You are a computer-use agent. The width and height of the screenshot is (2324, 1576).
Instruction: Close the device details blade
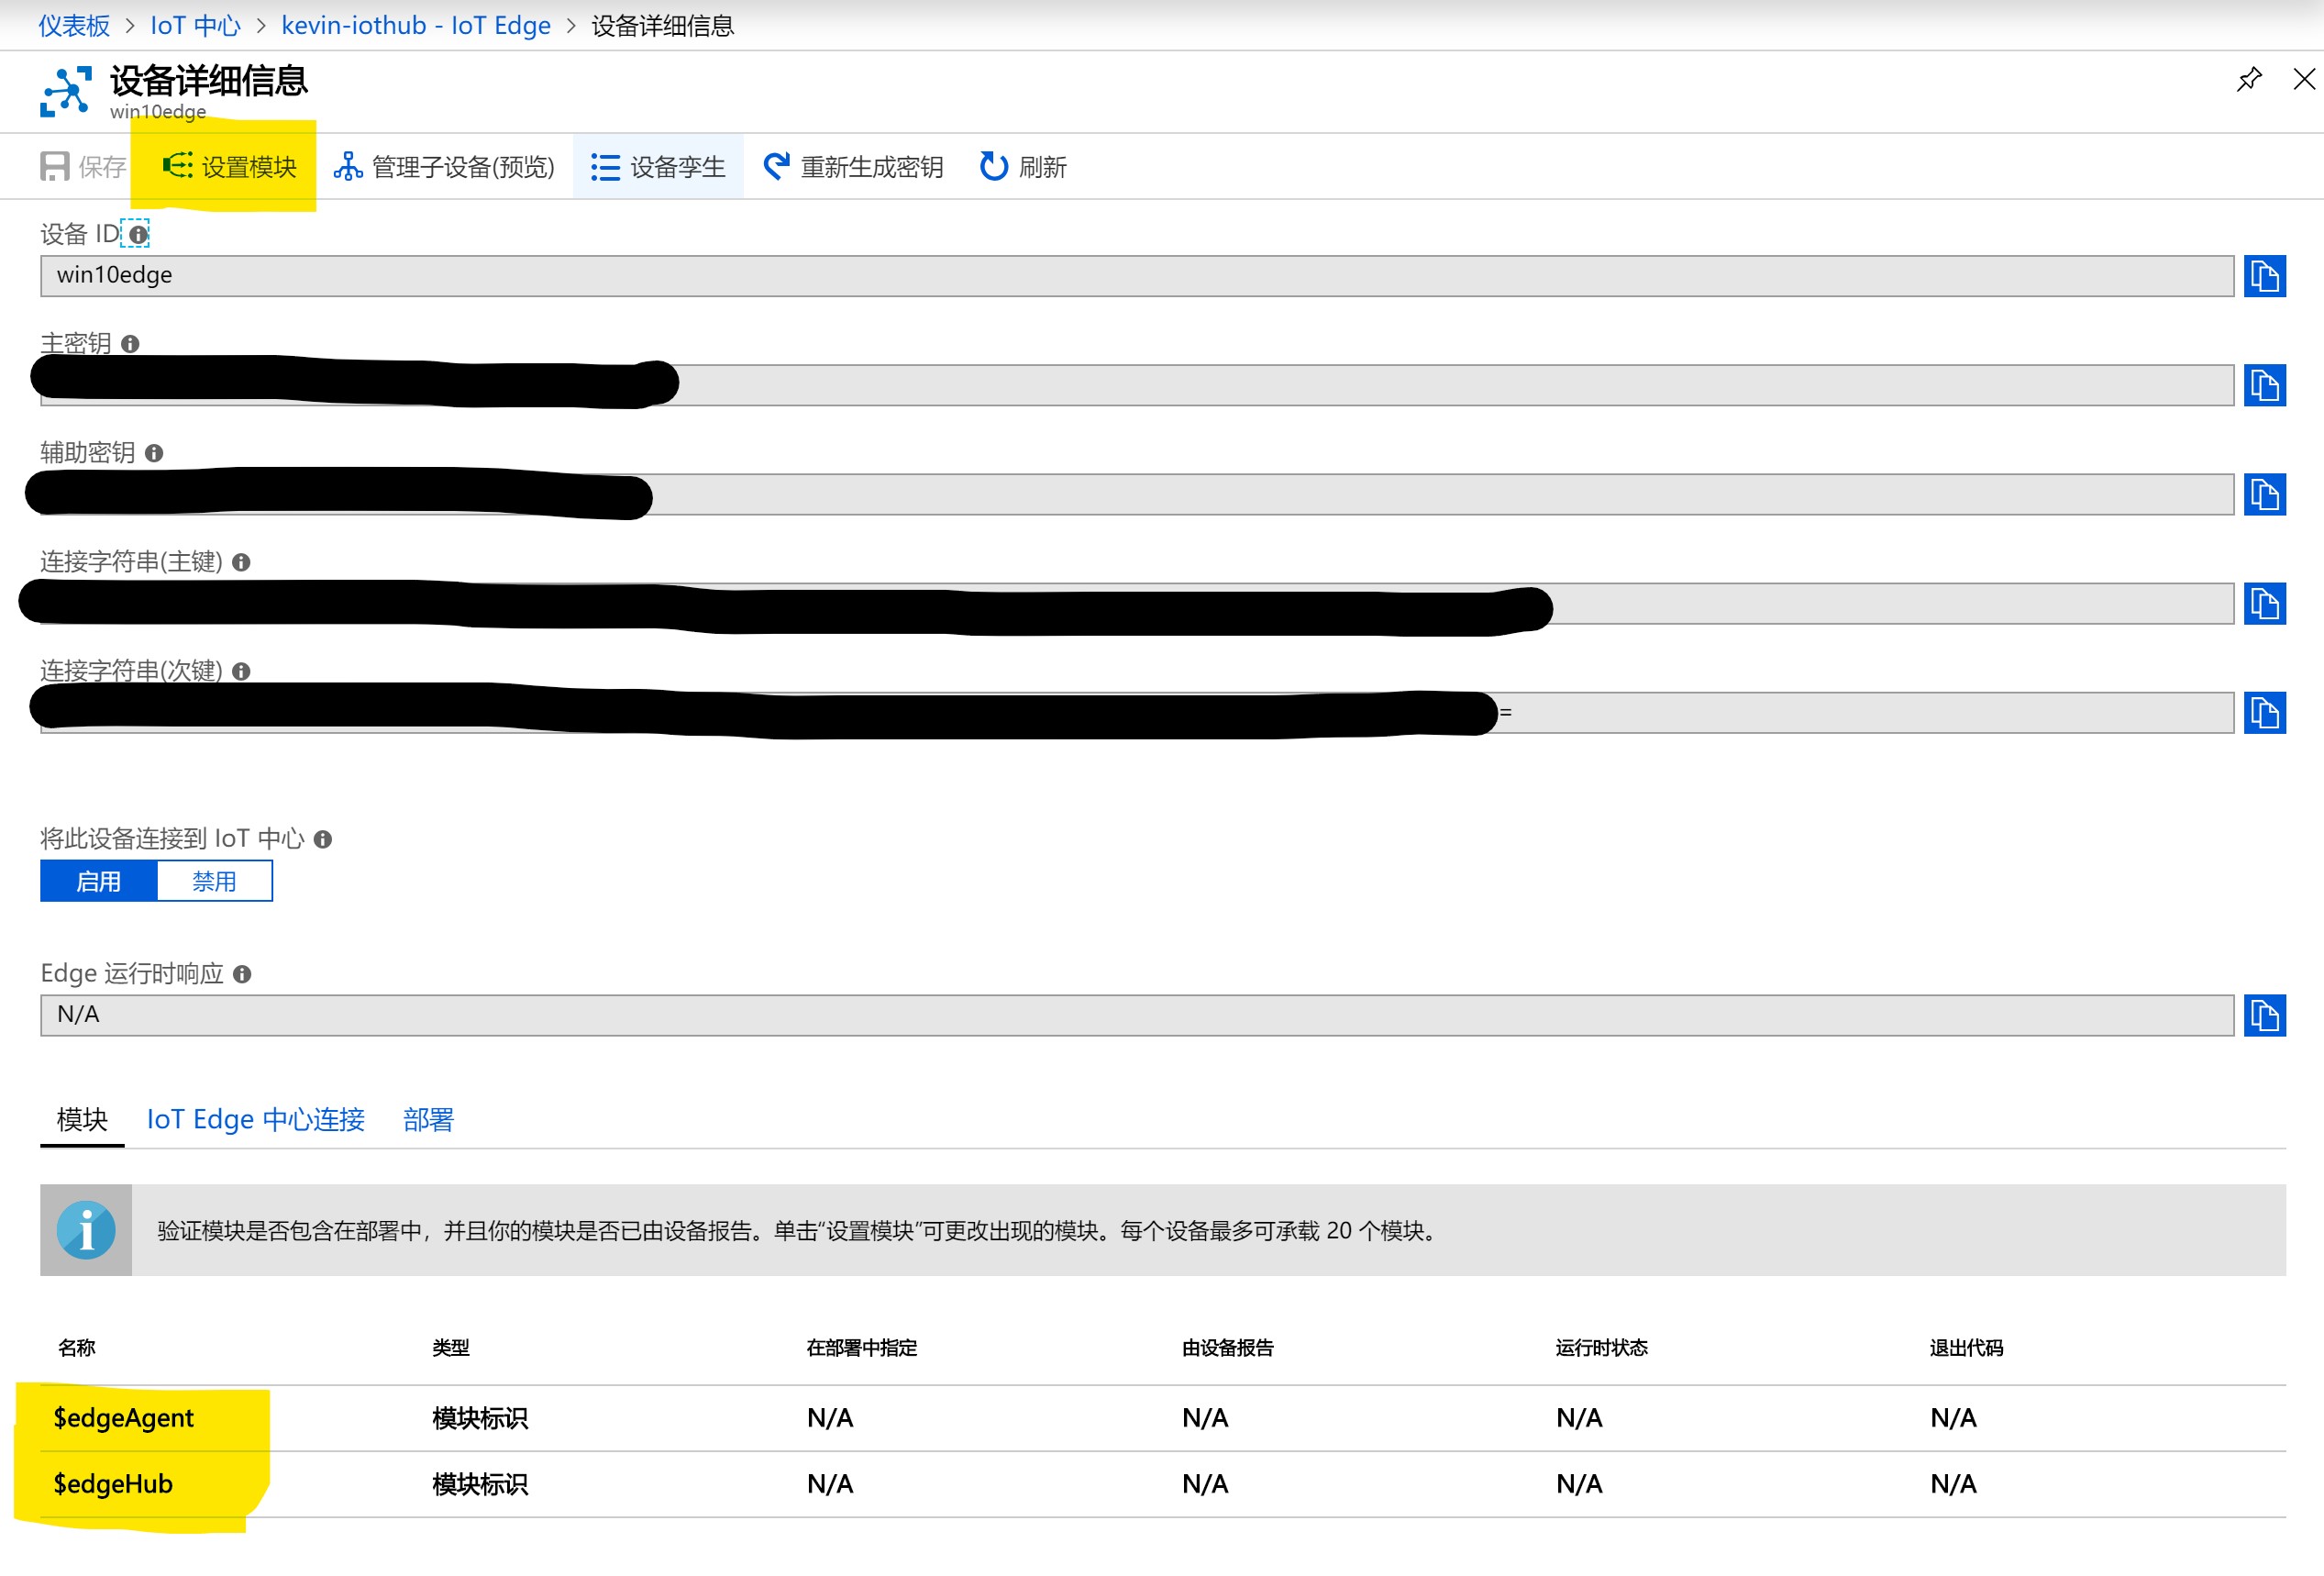tap(2304, 79)
